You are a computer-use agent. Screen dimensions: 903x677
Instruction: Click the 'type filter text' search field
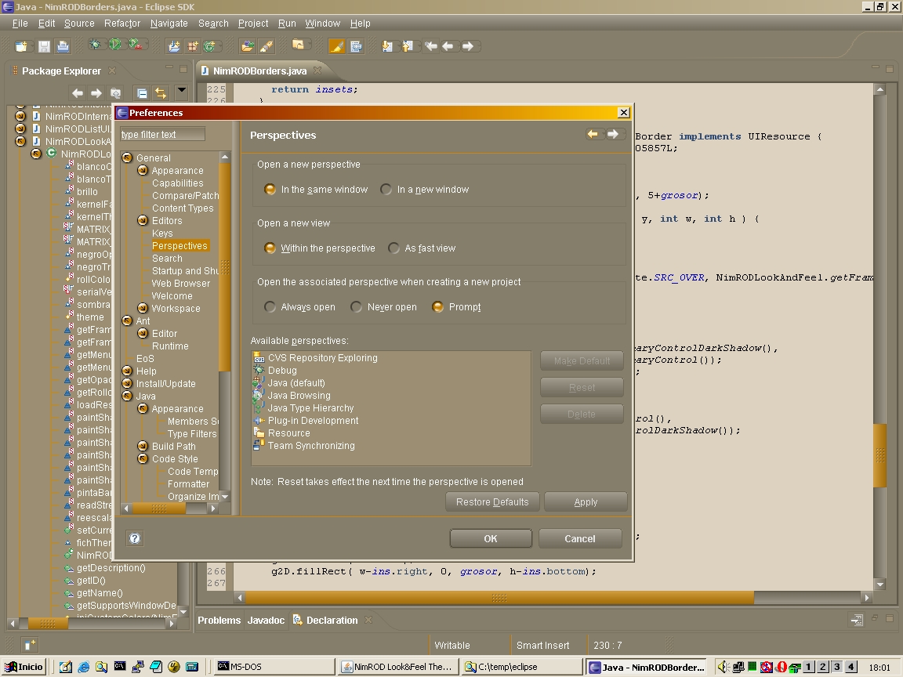pos(162,135)
